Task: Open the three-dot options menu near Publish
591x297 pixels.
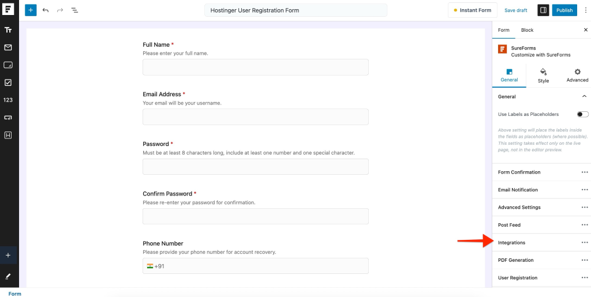Action: pos(586,10)
